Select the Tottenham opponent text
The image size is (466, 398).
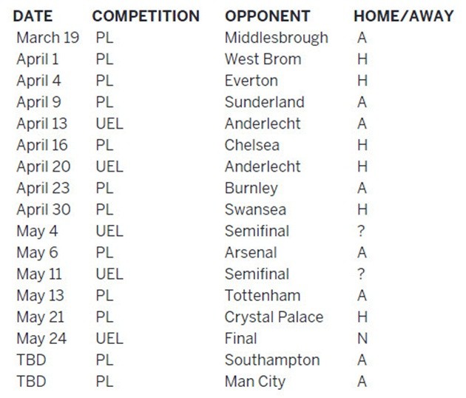pyautogui.click(x=263, y=295)
